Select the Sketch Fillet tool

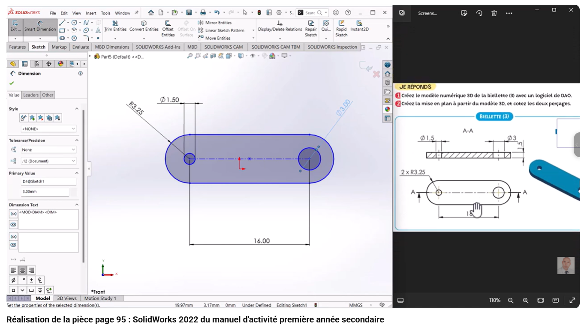[x=86, y=38]
